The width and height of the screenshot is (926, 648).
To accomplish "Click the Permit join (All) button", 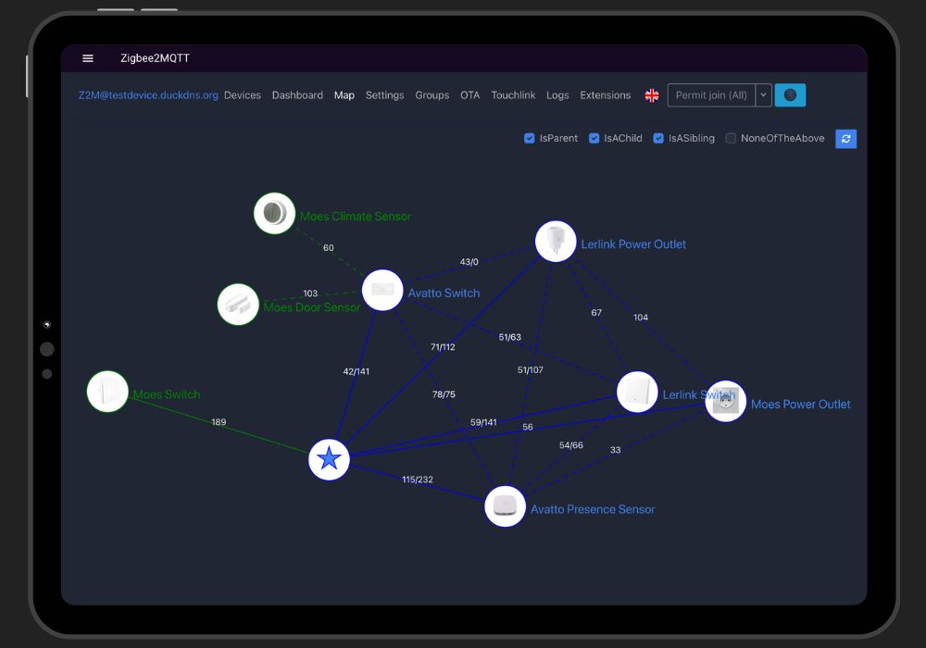I will [x=711, y=95].
